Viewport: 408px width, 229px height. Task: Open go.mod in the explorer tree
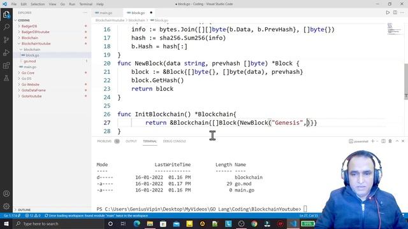52,61
